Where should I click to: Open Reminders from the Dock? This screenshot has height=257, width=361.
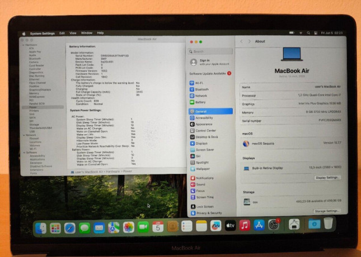pyautogui.click(x=187, y=226)
